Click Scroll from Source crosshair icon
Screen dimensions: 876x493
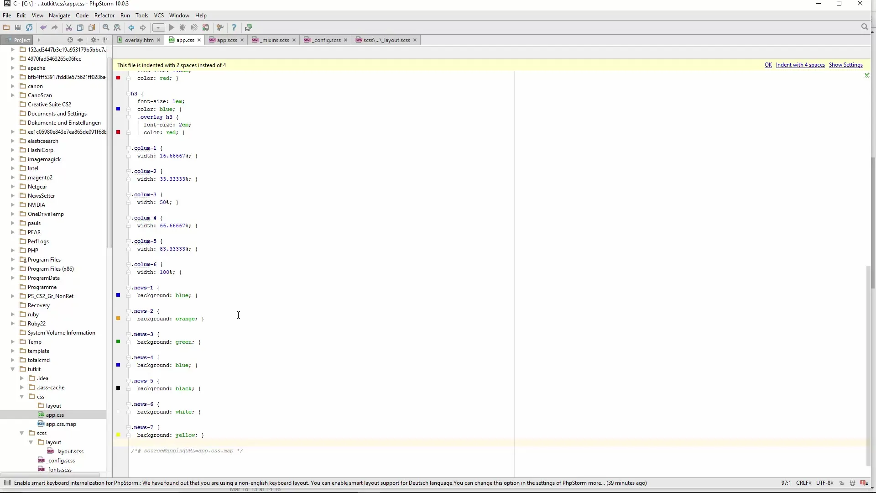tap(70, 40)
